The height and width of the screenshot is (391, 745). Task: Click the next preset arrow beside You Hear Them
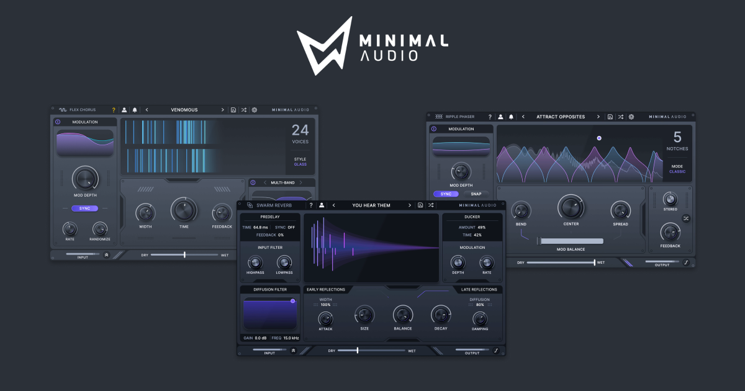click(410, 205)
